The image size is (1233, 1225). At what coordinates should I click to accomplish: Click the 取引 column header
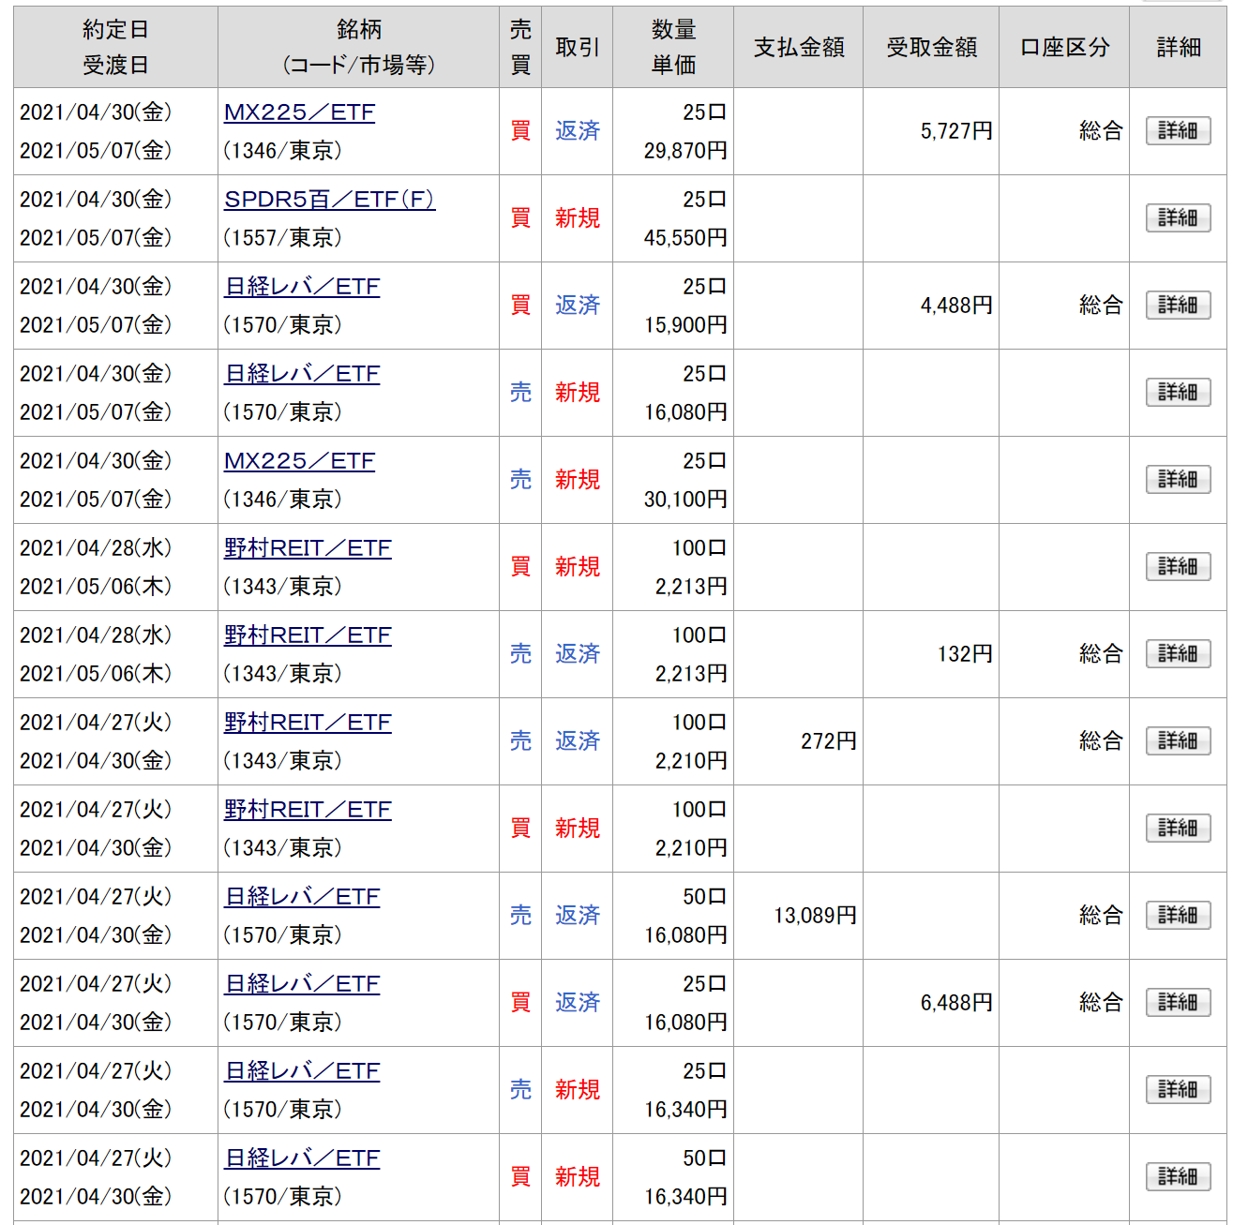tap(577, 47)
